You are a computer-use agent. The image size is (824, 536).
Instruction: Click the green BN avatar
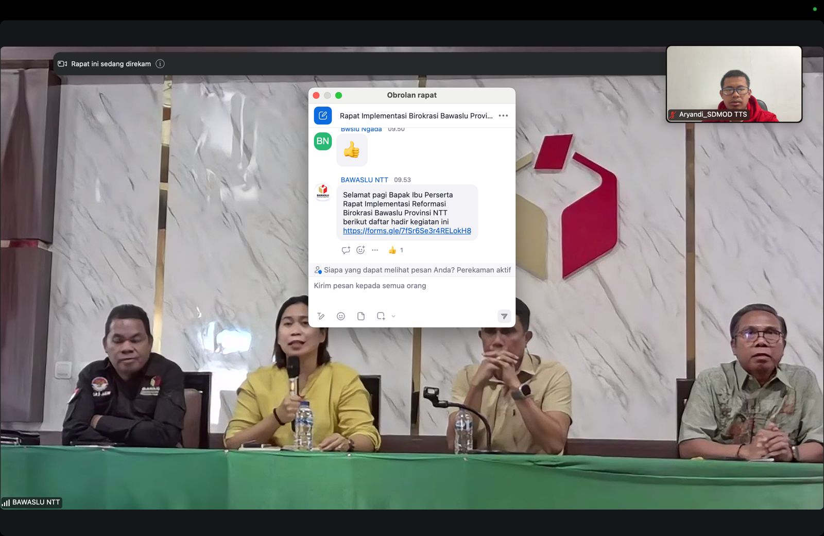pyautogui.click(x=323, y=141)
